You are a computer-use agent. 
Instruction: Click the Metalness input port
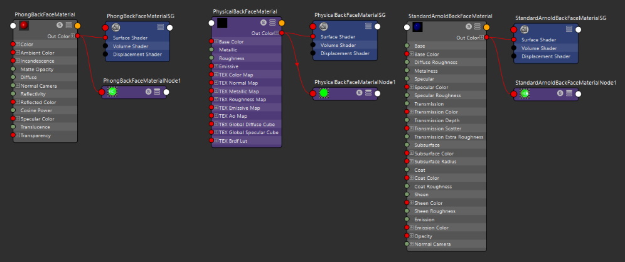click(407, 70)
